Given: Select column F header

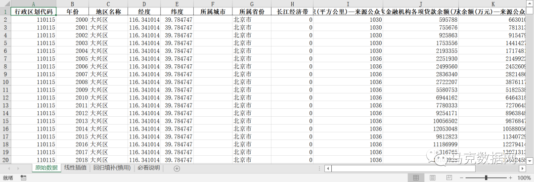Looking at the screenshot, I should 213,4.
